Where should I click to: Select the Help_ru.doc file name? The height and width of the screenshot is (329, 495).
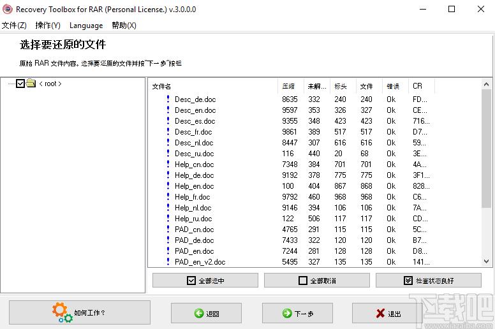pos(193,219)
